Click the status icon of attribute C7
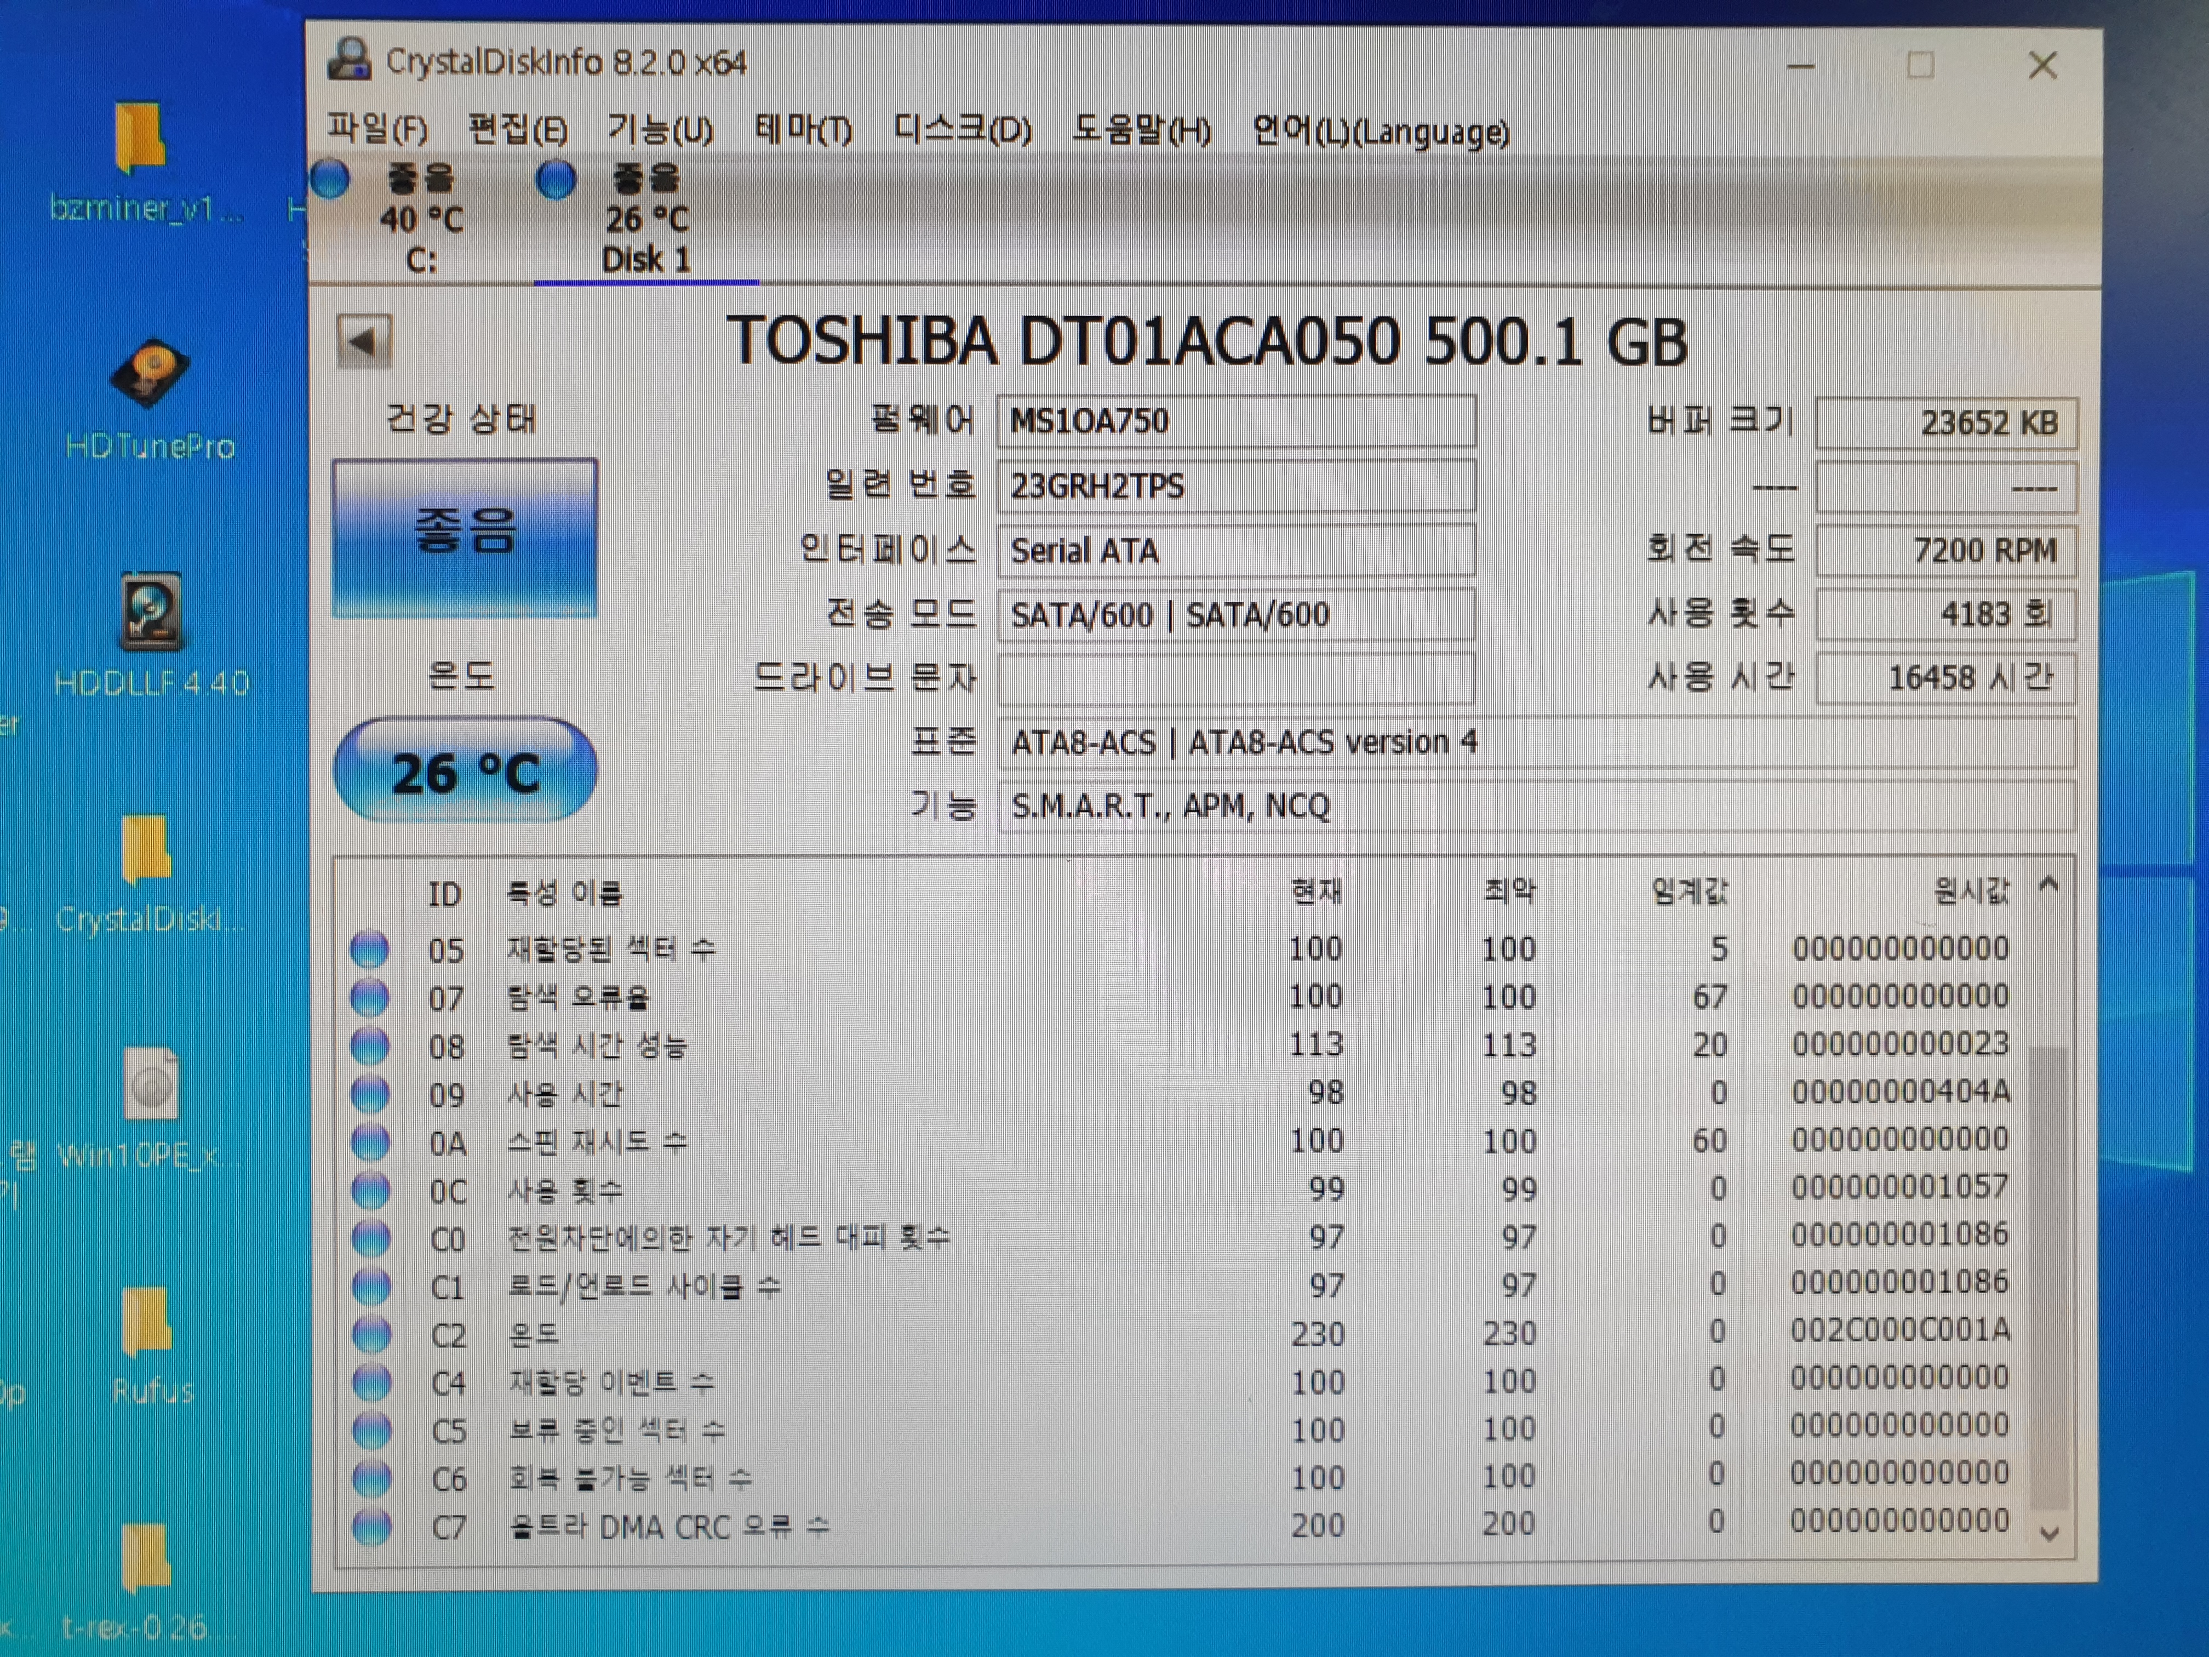 [x=371, y=1526]
